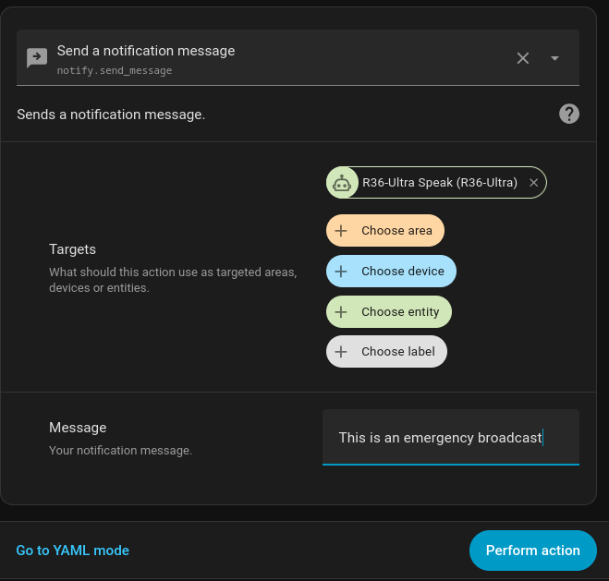Screen dimensions: 609x581
Task: Click the robot icon on the R36-Ultra chip
Action: [342, 183]
